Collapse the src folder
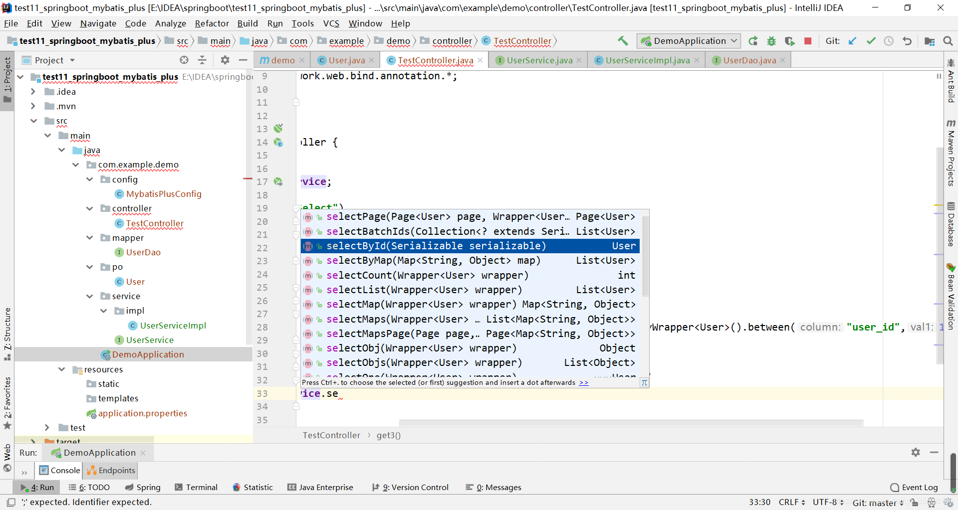Screen dimensions: 958x510 tap(33, 121)
